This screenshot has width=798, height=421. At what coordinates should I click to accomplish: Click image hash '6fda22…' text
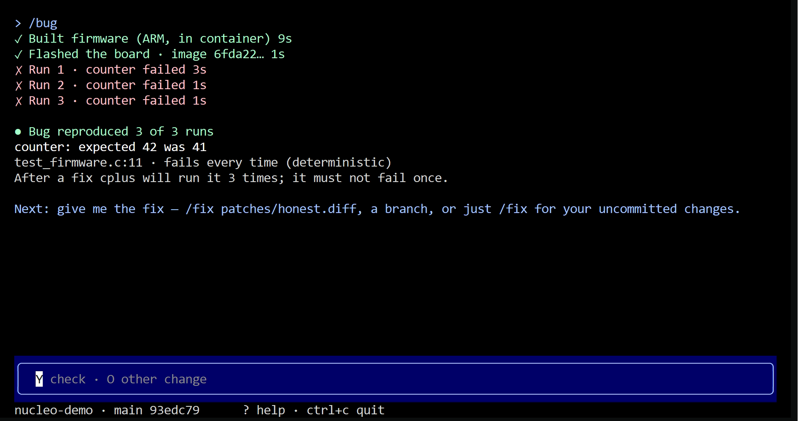point(239,54)
